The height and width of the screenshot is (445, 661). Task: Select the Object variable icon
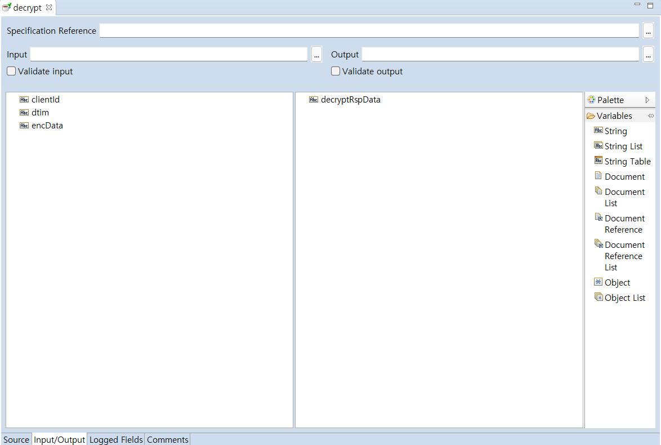click(x=598, y=282)
